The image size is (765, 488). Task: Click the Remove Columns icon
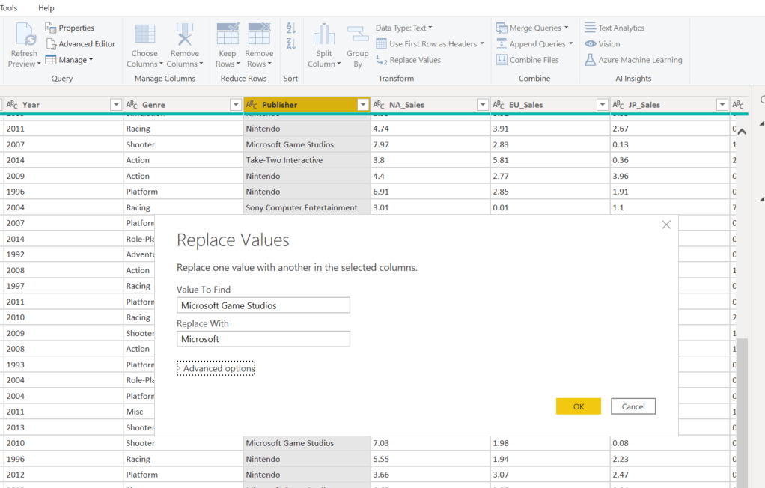pos(184,34)
